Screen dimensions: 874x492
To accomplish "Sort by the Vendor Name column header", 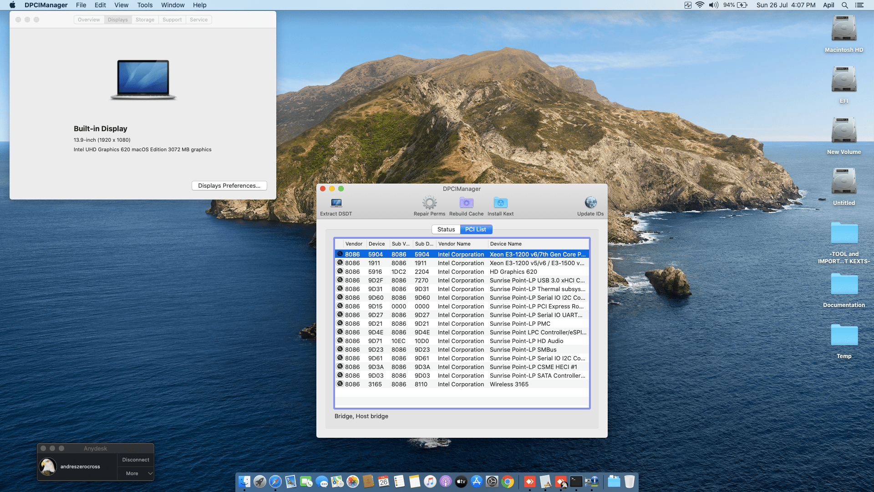I will click(462, 244).
